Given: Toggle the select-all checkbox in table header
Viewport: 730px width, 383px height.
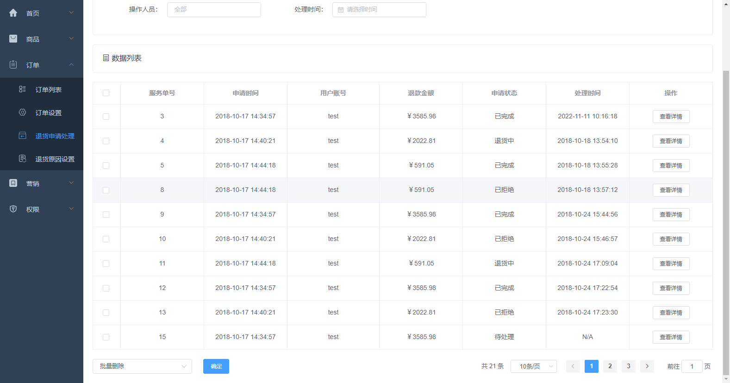Looking at the screenshot, I should coord(106,93).
